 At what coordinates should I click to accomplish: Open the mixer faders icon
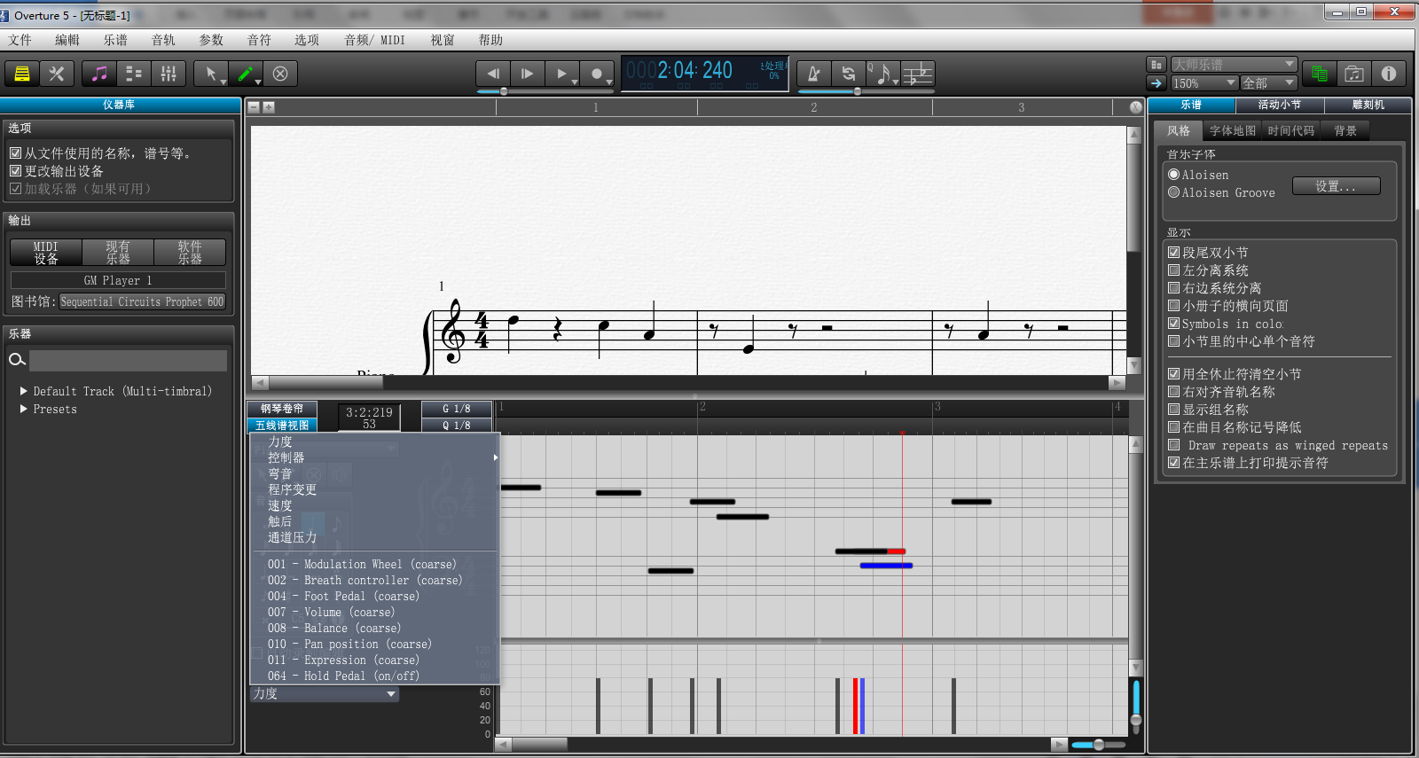click(169, 74)
